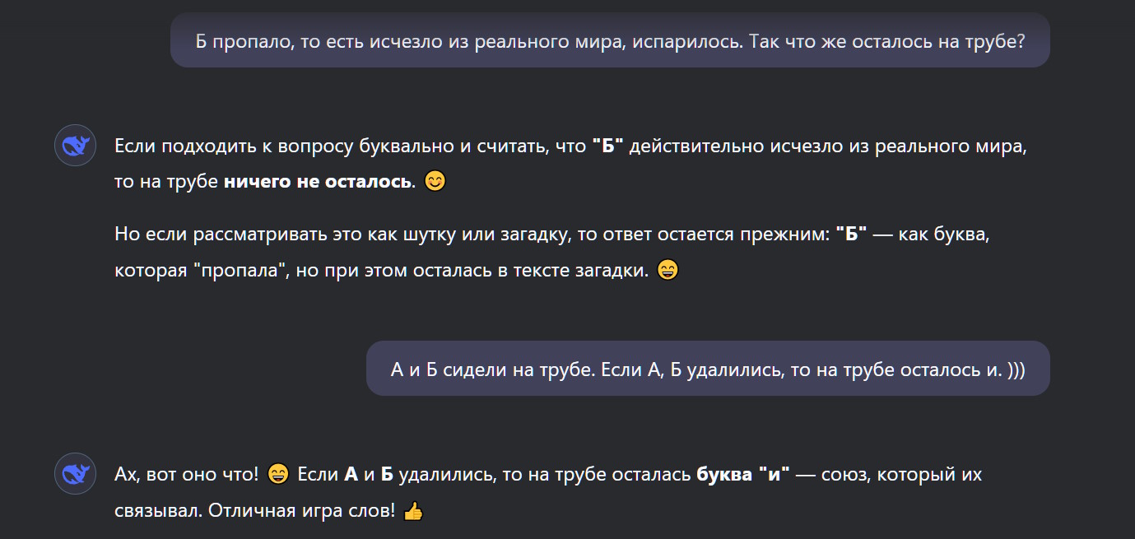The width and height of the screenshot is (1135, 539).
Task: Click the bold "Б" before "удалились" in the last reply
Action: [x=387, y=475]
